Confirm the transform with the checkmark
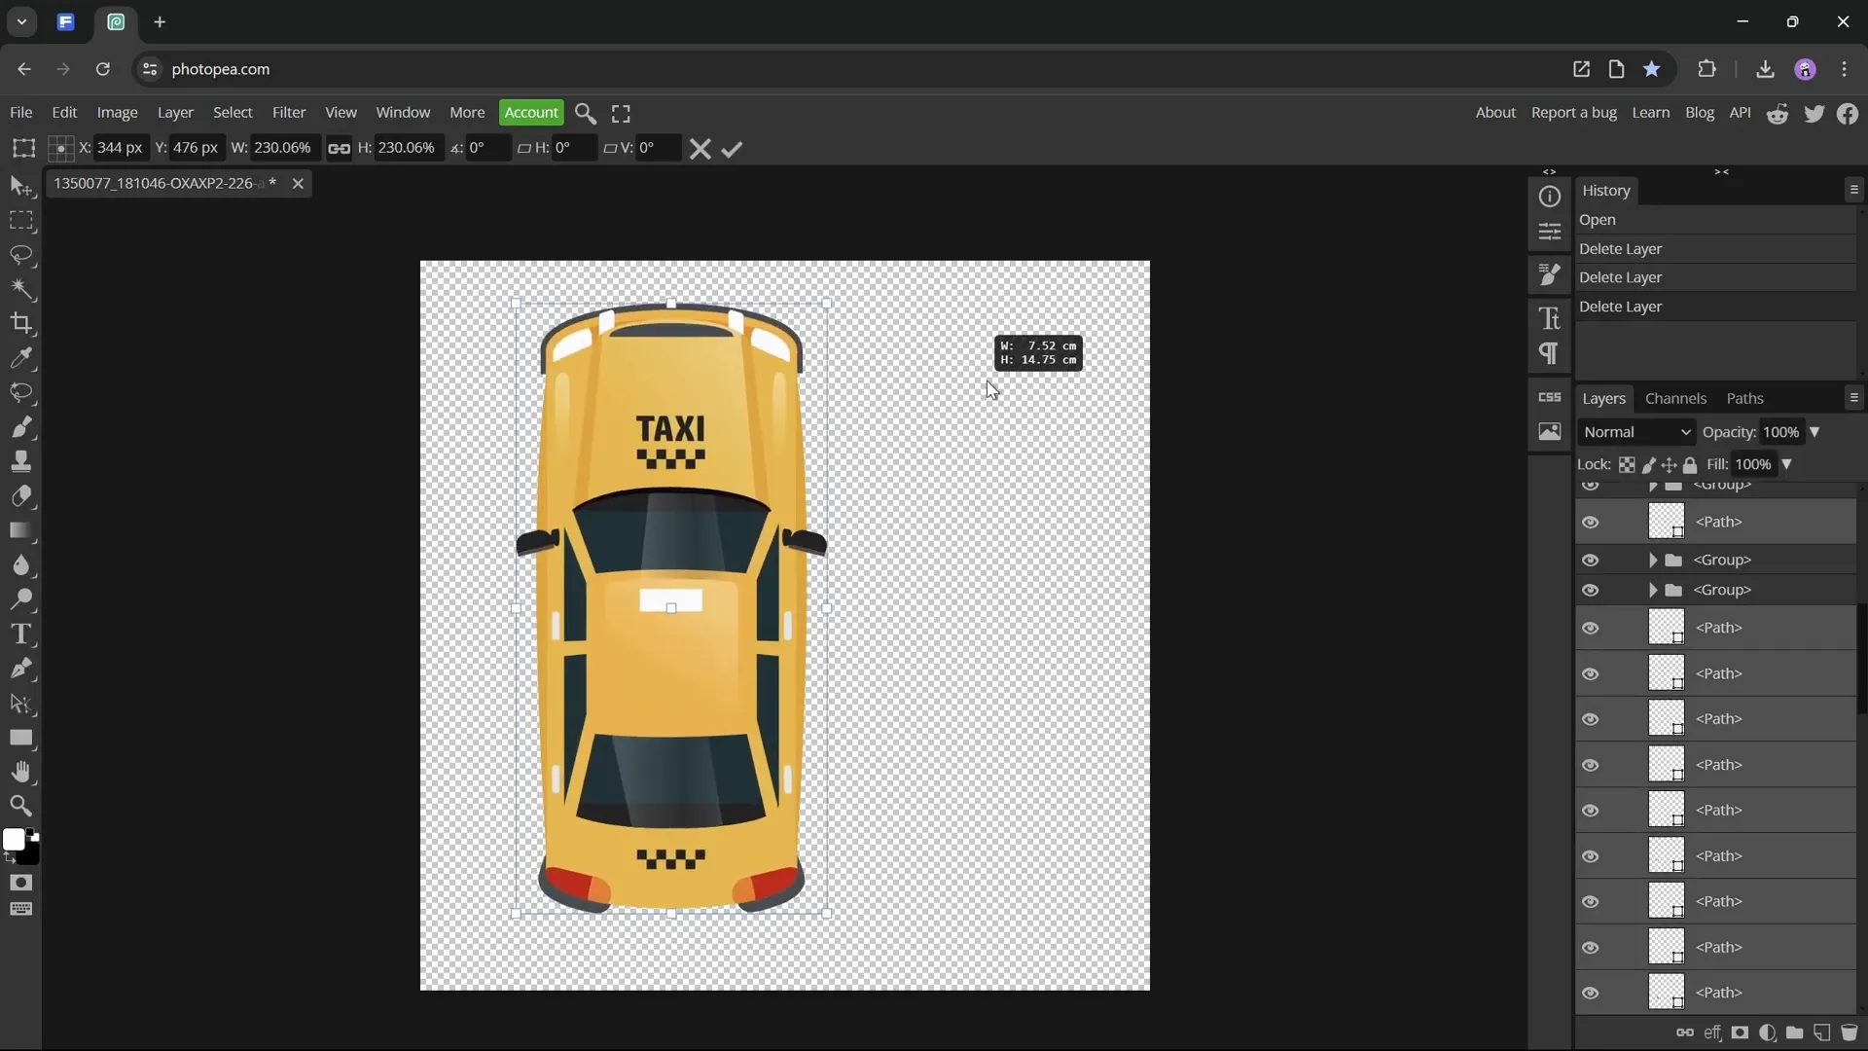1868x1051 pixels. 733,148
